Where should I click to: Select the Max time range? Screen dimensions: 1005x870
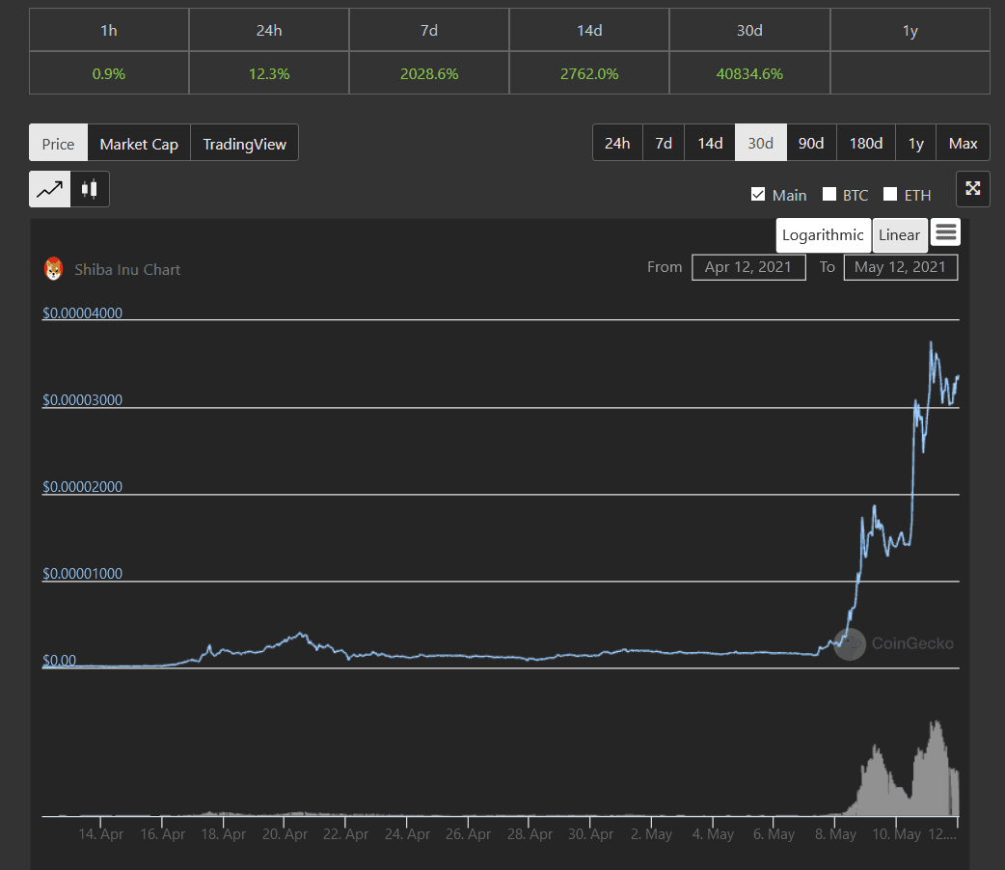(x=963, y=143)
